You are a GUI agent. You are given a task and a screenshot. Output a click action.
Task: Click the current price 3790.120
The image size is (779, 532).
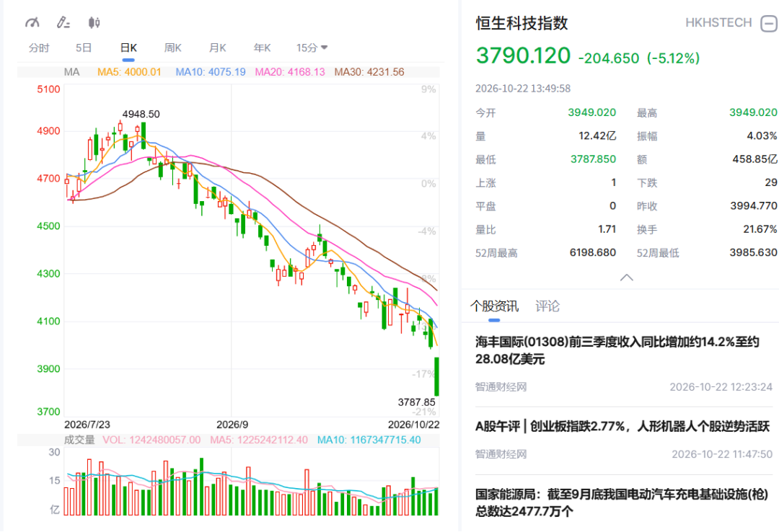coord(523,56)
